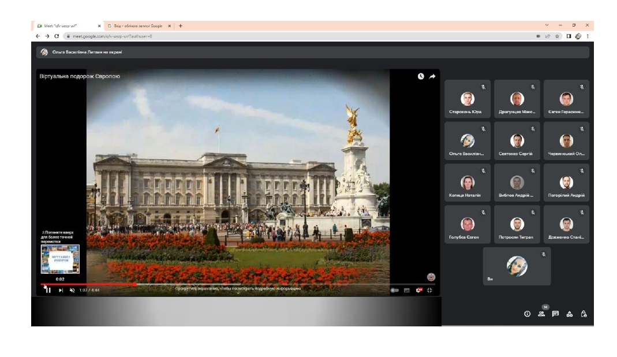Unmute the video volume icon
617x357 pixels.
pyautogui.click(x=72, y=291)
